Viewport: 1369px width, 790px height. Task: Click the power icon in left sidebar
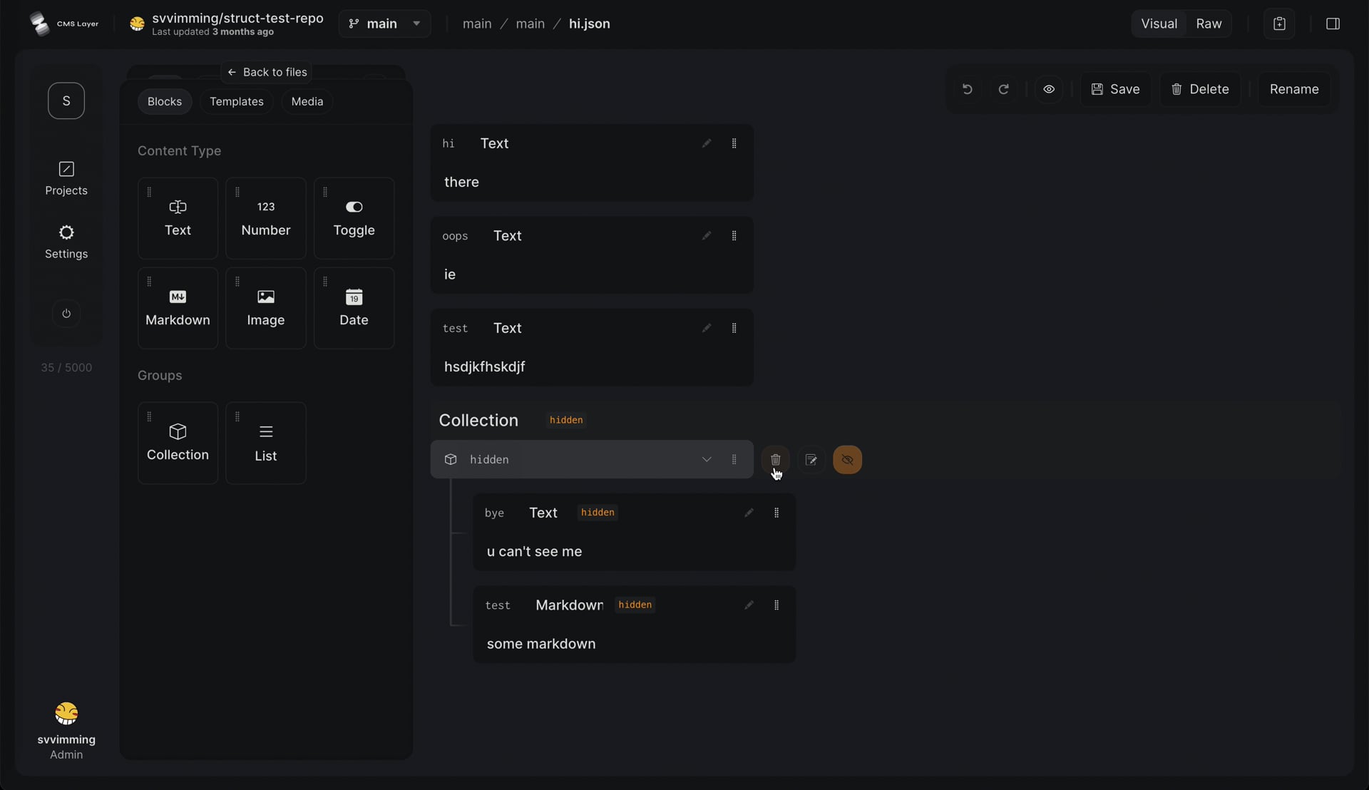click(66, 314)
